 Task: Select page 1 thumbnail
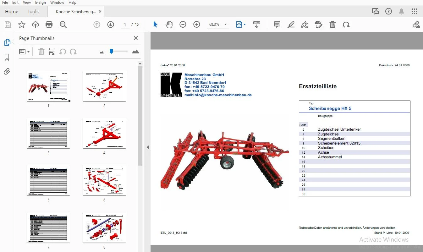[48, 86]
